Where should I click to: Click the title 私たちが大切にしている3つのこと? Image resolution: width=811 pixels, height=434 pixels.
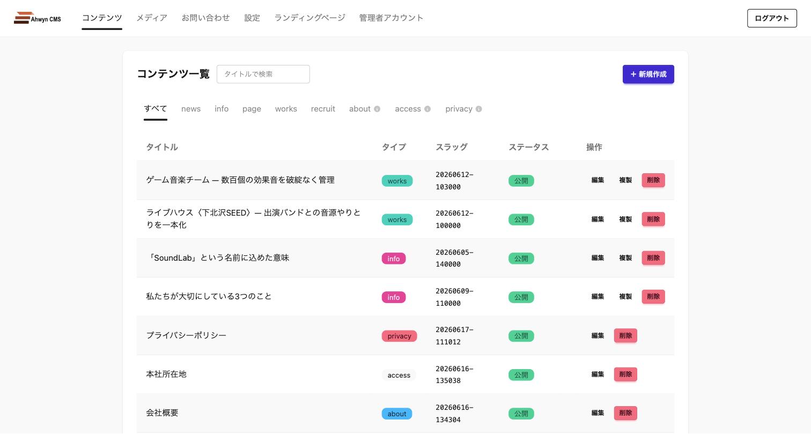click(x=209, y=297)
